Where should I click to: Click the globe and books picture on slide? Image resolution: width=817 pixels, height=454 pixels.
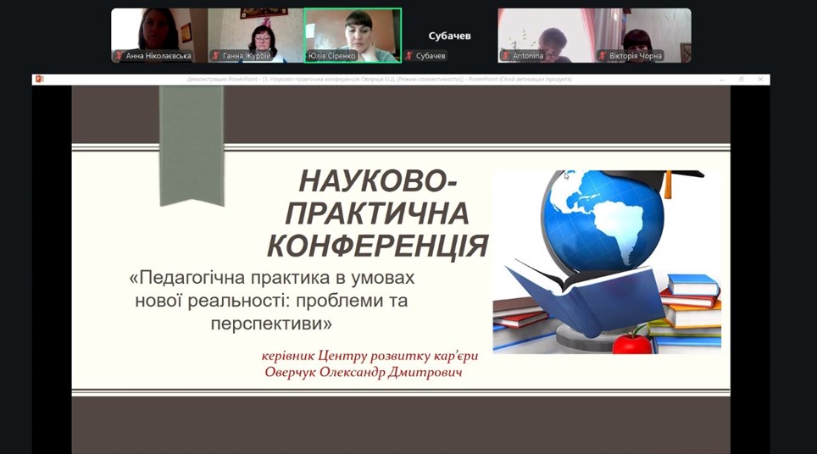(x=606, y=261)
